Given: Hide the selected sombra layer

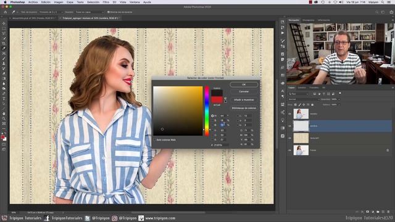Looking at the screenshot, I should (289, 126).
